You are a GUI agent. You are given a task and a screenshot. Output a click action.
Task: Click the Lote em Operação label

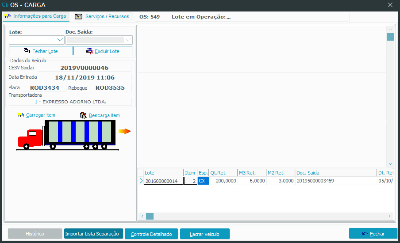point(201,17)
